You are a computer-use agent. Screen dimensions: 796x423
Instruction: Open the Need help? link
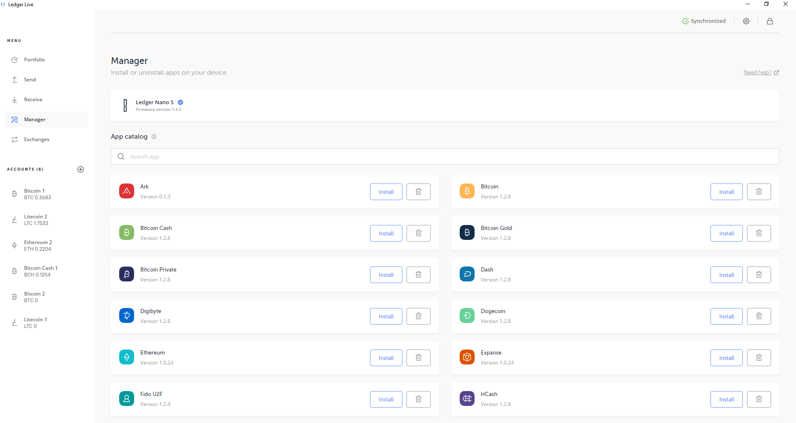point(761,73)
